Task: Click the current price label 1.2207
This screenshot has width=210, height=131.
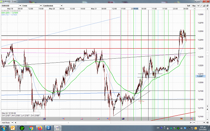Action: pos(201,76)
